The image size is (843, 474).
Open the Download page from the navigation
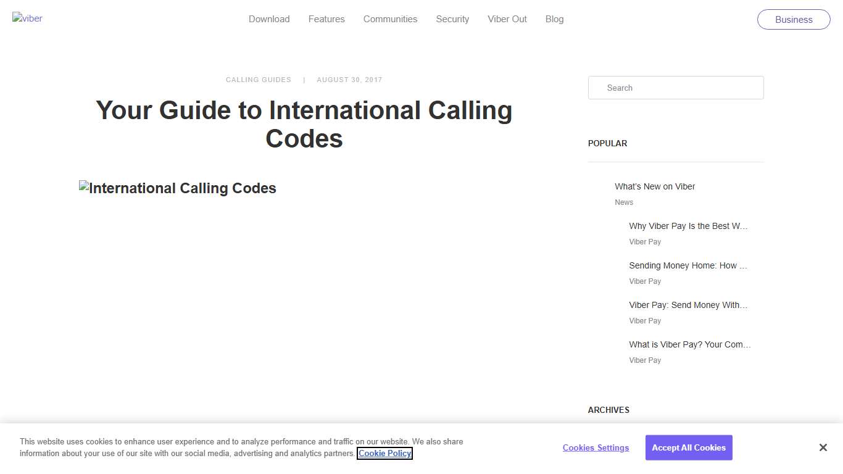(269, 19)
